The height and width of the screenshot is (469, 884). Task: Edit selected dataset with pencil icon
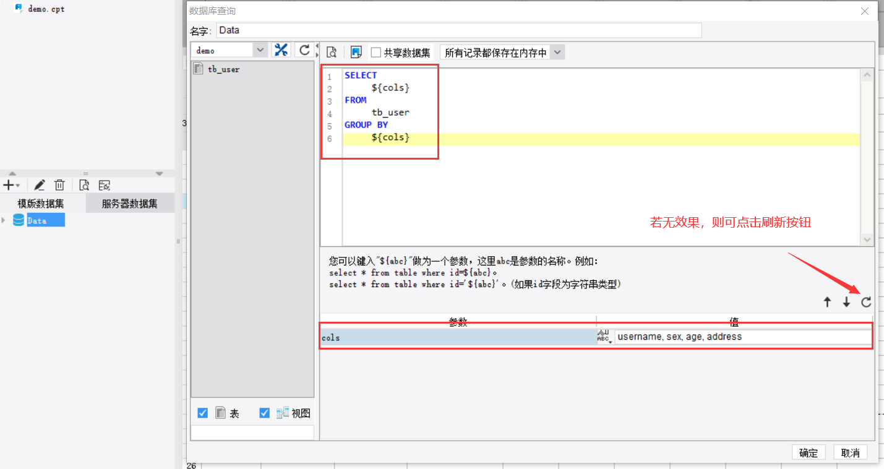click(x=40, y=185)
